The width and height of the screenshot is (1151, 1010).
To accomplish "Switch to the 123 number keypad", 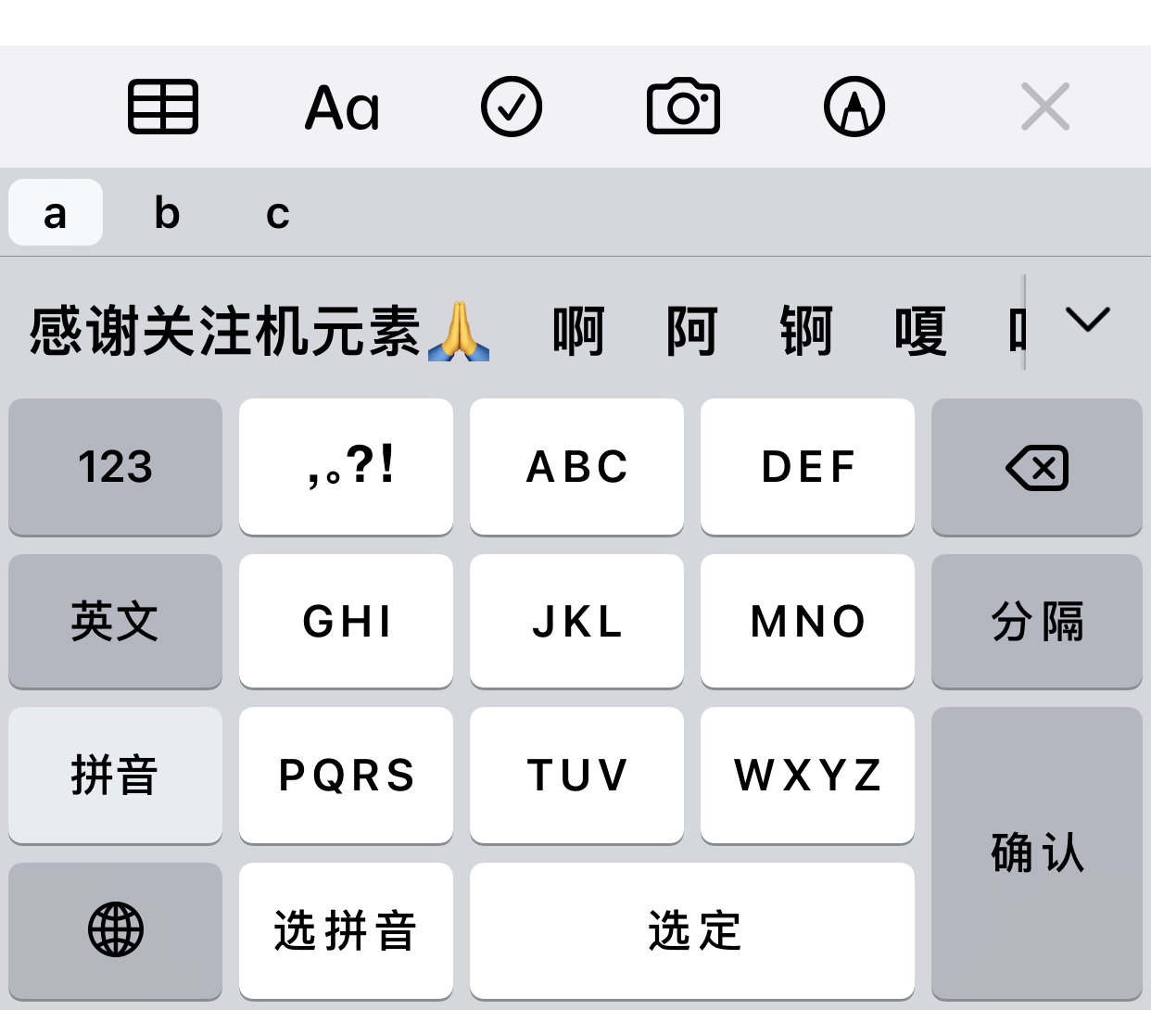I will click(115, 467).
